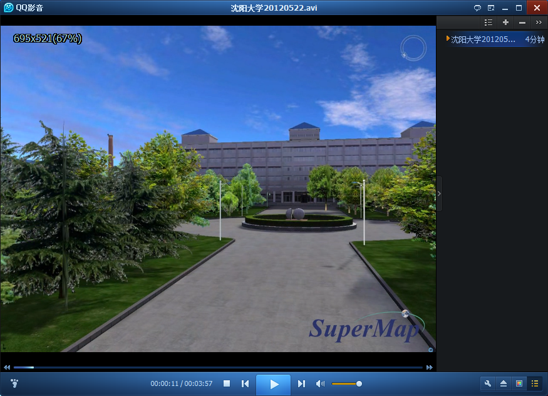Expand more playlist options double-chevron
The height and width of the screenshot is (396, 548).
539,23
